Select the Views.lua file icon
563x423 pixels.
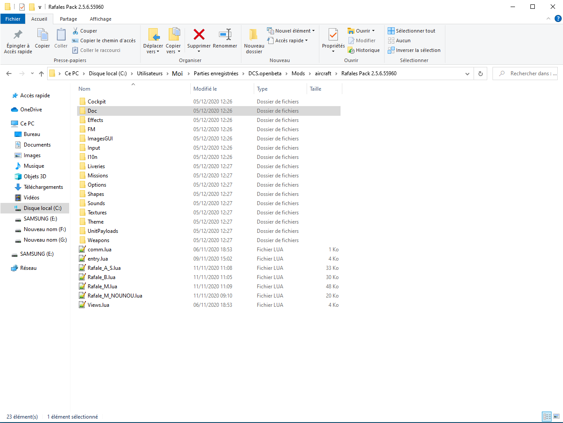pyautogui.click(x=82, y=305)
